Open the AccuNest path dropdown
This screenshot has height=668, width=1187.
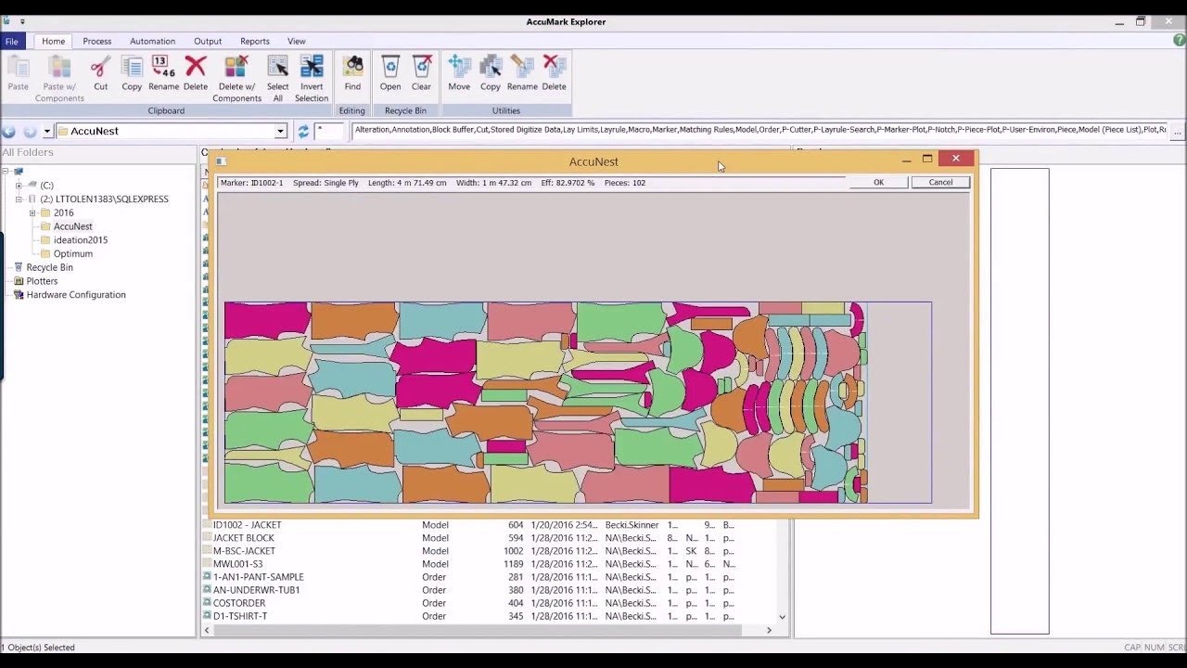coord(280,132)
